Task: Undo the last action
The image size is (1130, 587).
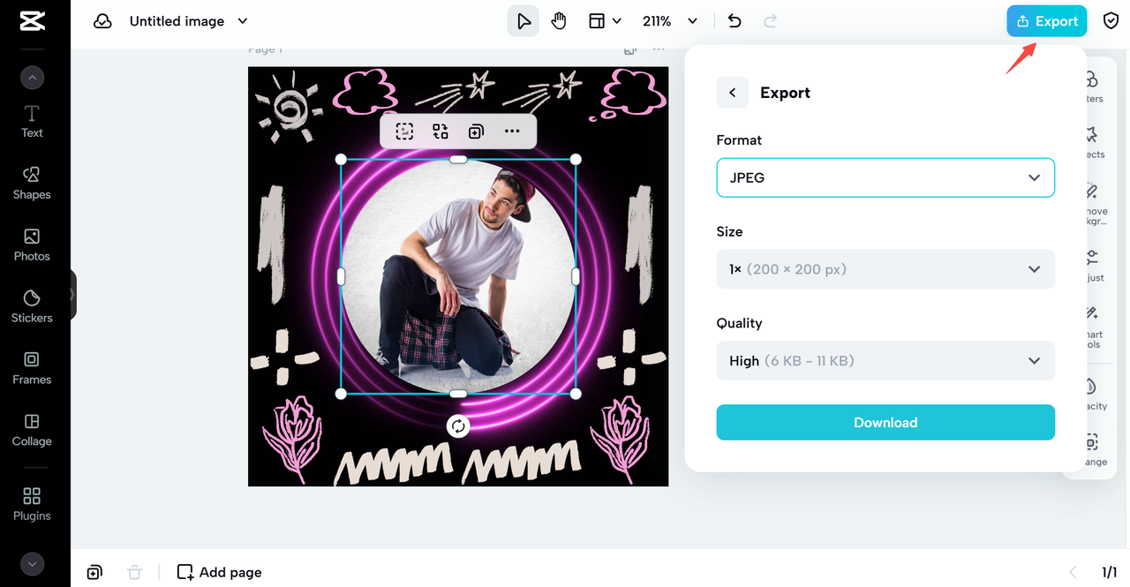Action: click(x=734, y=21)
